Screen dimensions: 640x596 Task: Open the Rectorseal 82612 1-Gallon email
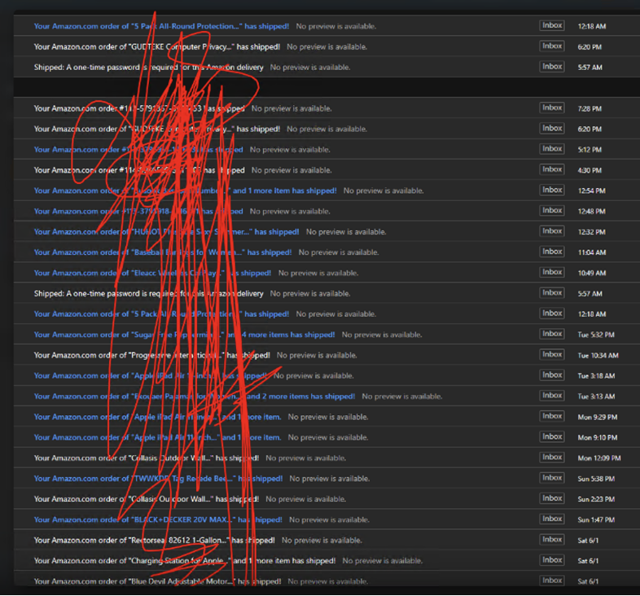pyautogui.click(x=154, y=540)
